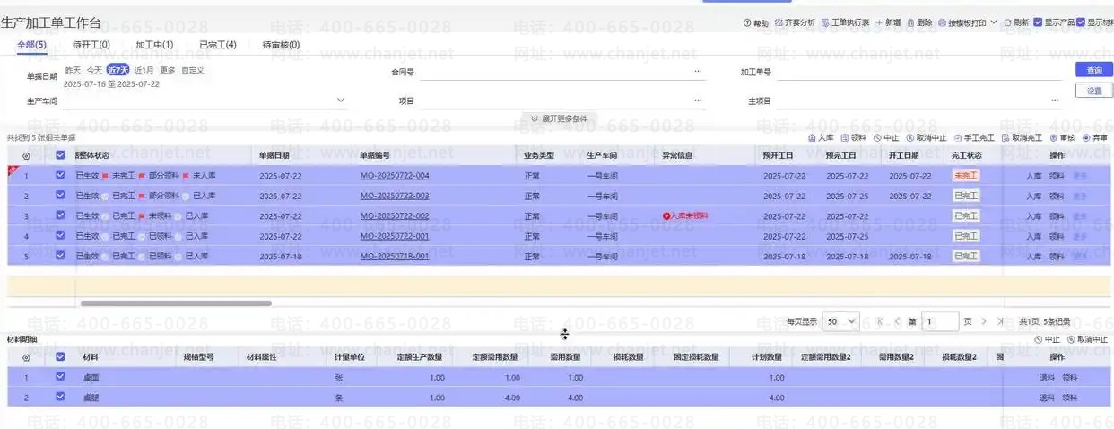
Task: Click the 弃审 action
Action: pyautogui.click(x=1095, y=138)
